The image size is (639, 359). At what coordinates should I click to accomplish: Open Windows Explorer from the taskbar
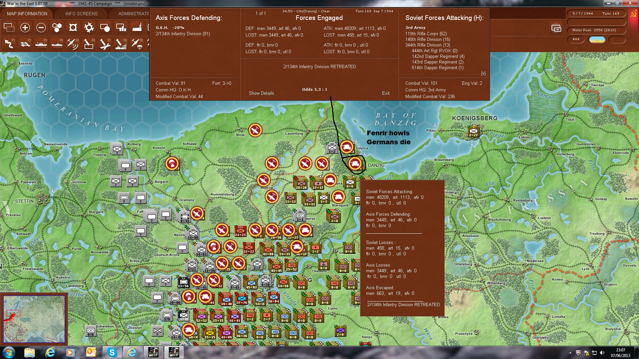coord(29,352)
